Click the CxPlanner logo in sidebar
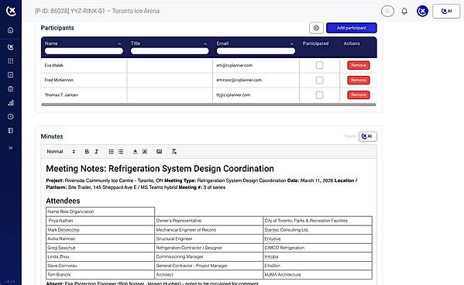Screen dimensions: 464x285 coord(11,11)
